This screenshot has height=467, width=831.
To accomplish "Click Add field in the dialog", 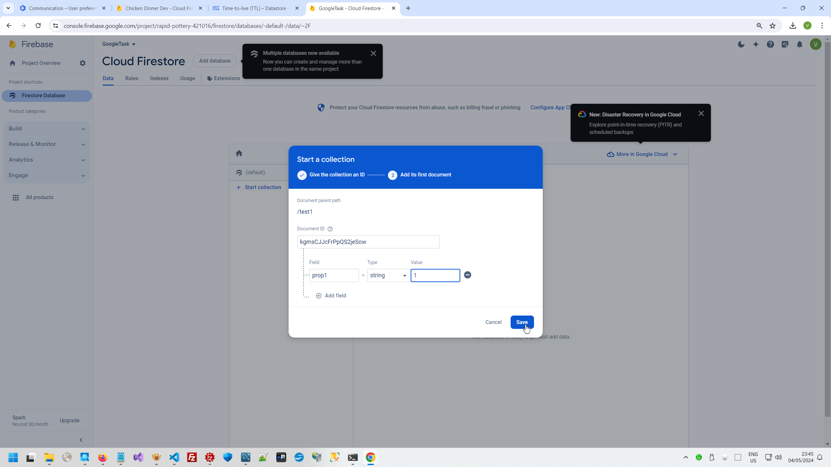I will point(331,296).
